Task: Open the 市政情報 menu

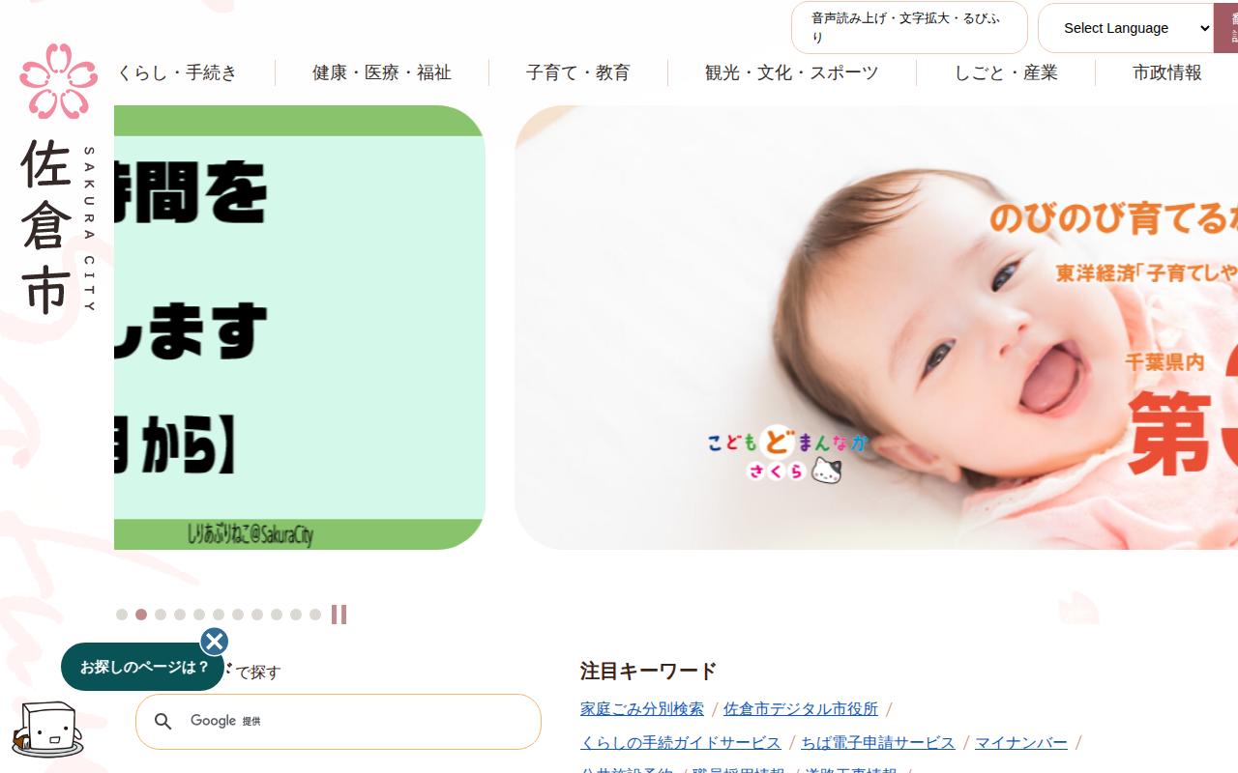Action: [1167, 72]
